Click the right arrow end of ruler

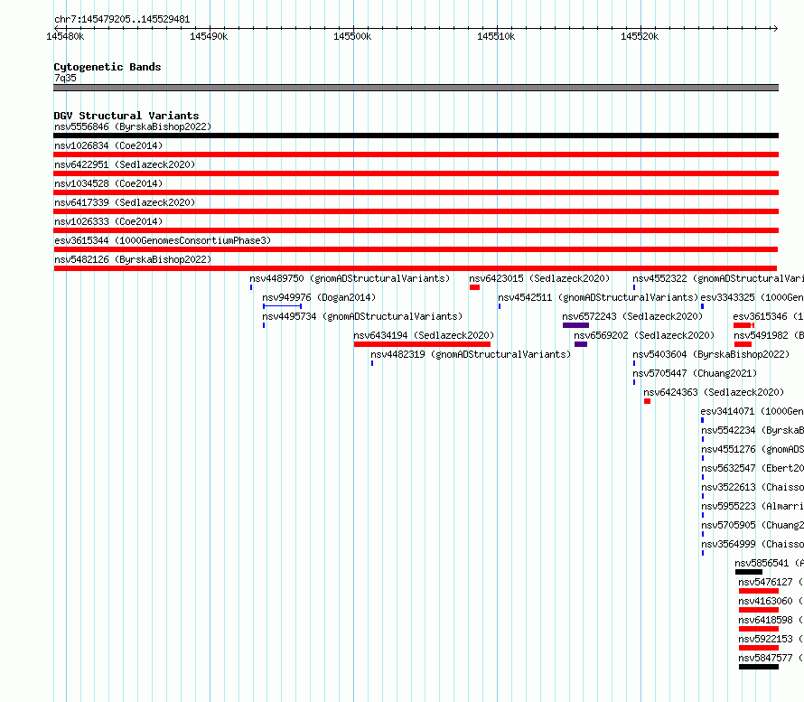point(776,28)
